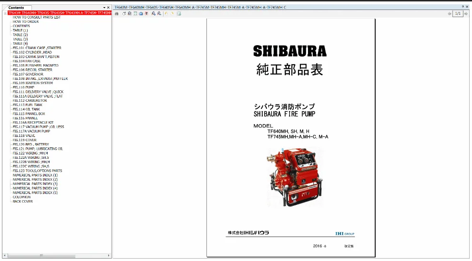Open FIG.102 CYLINDER, HEAD
Image resolution: width=472 pixels, height=261 pixels.
[32, 52]
